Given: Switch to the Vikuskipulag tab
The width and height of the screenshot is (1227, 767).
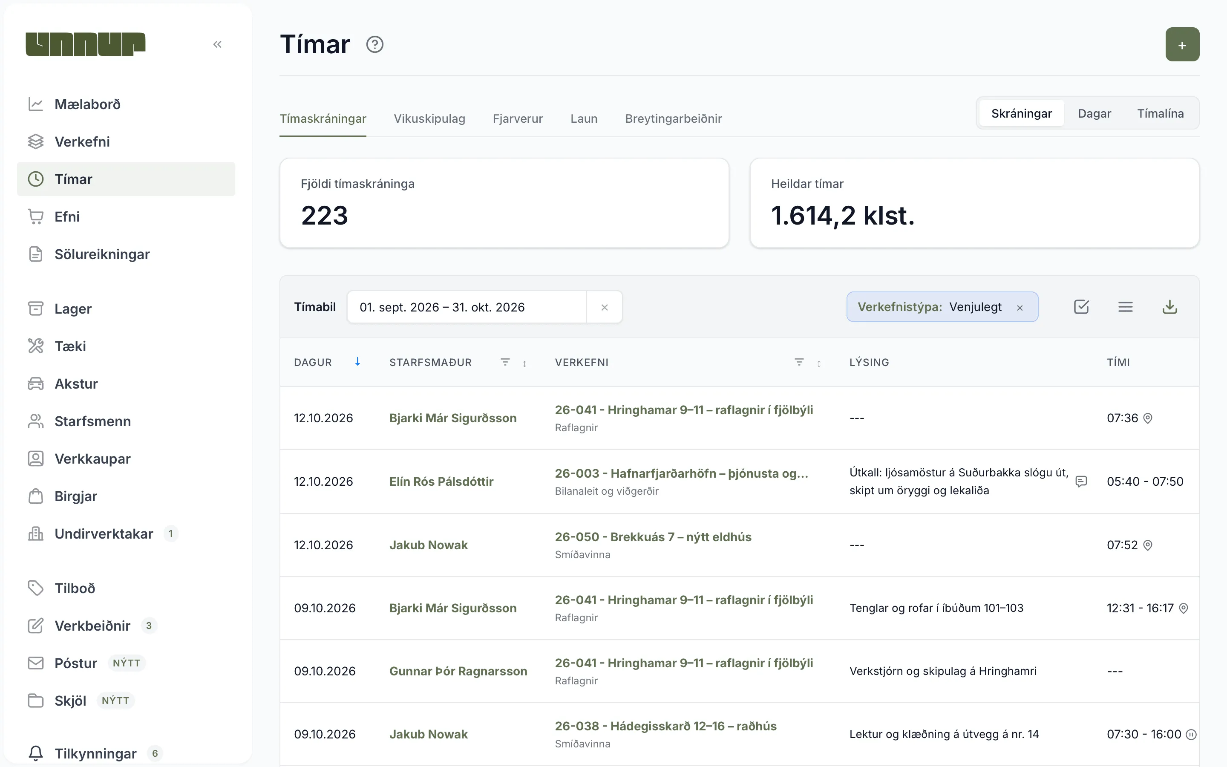Looking at the screenshot, I should (429, 118).
